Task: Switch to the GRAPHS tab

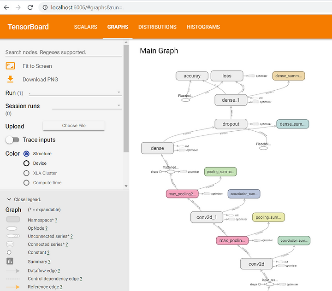Action: (118, 27)
